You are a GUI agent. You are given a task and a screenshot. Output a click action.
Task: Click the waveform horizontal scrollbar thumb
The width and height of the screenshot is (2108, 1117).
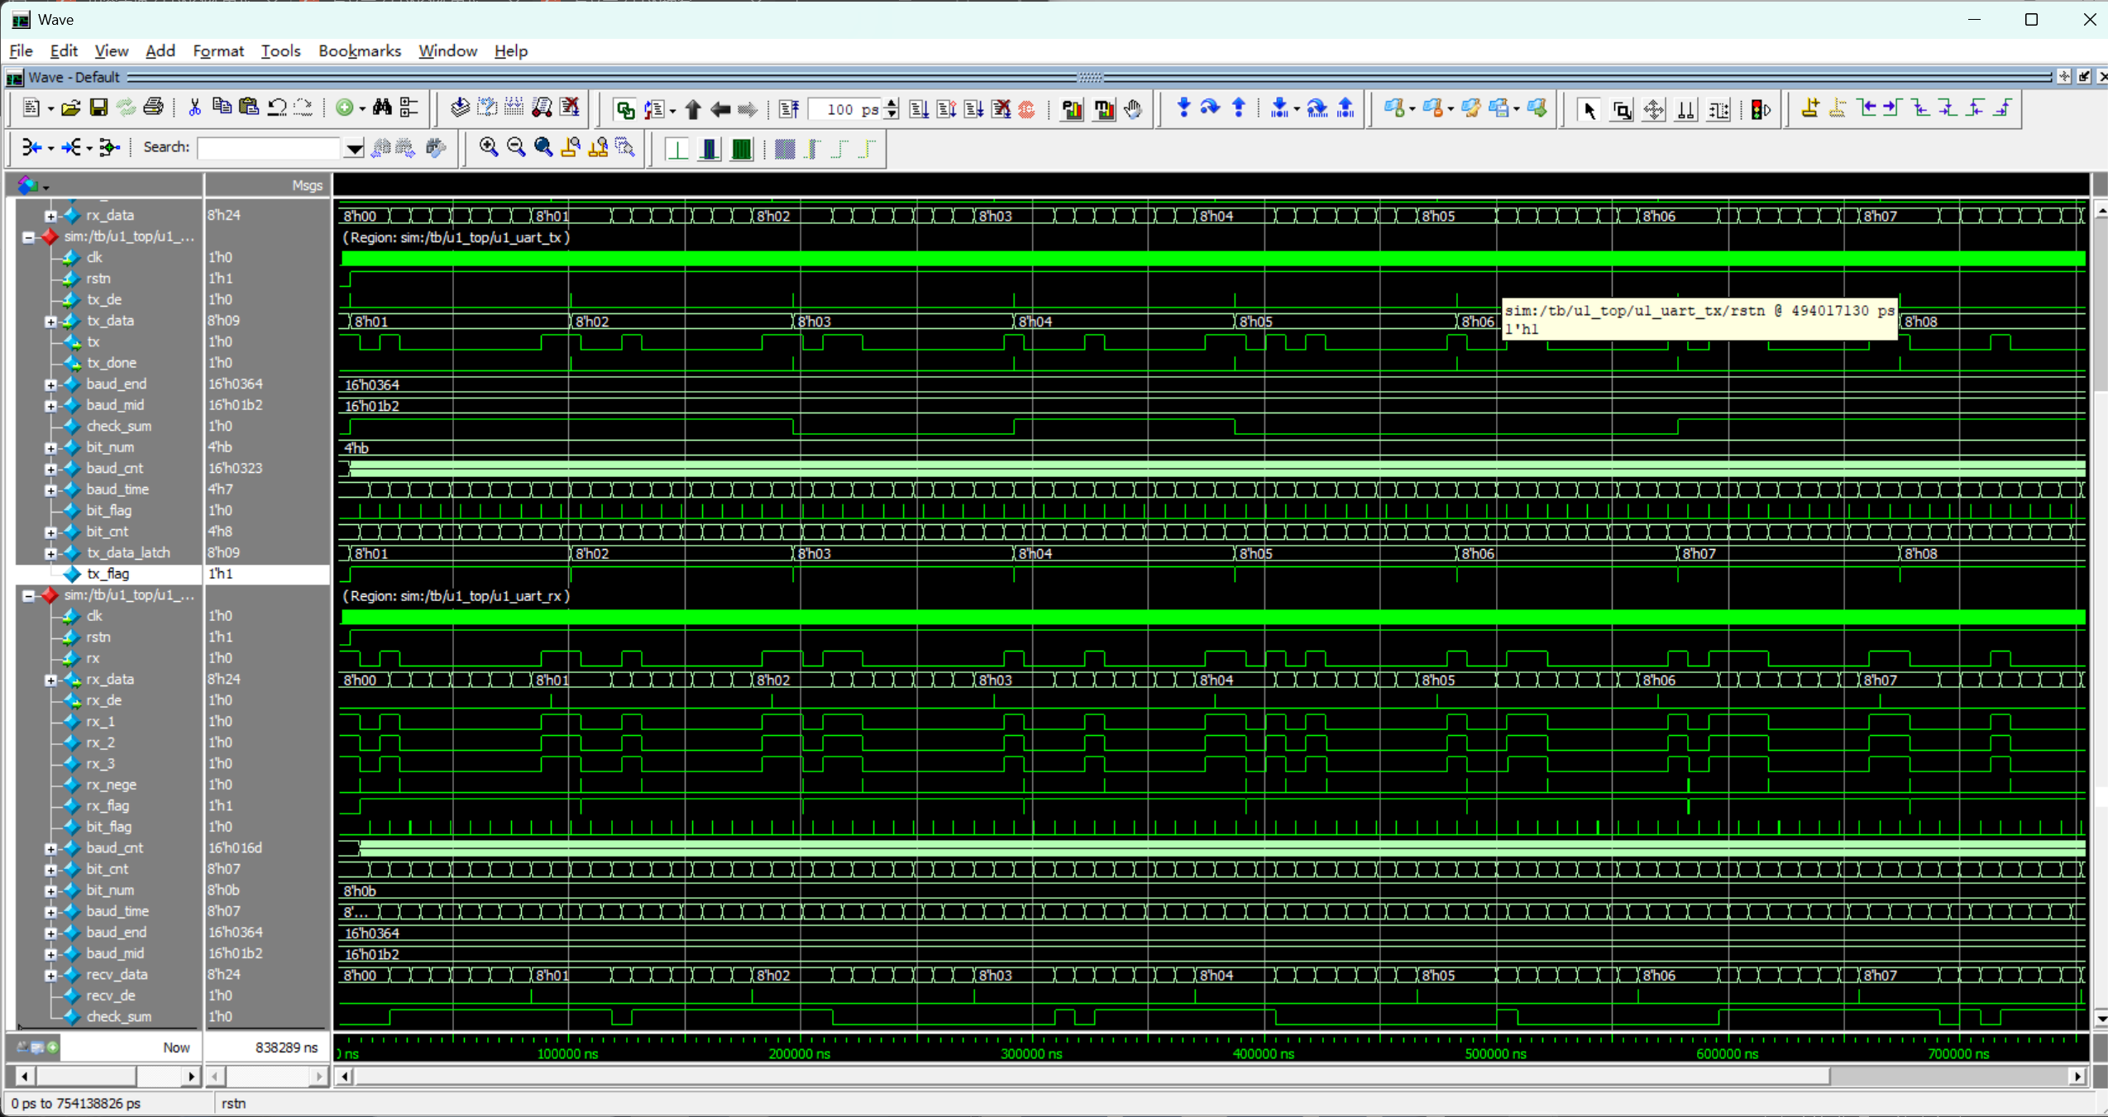click(1092, 1076)
